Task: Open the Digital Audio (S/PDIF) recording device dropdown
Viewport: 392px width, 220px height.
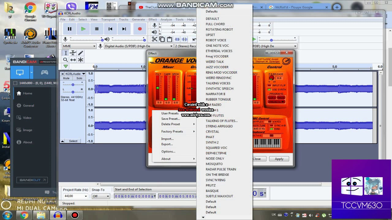Action: pos(139,46)
